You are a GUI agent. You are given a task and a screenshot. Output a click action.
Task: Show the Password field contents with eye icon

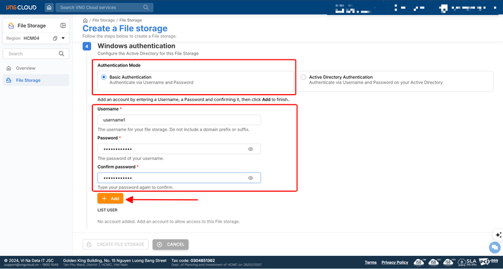(x=250, y=150)
